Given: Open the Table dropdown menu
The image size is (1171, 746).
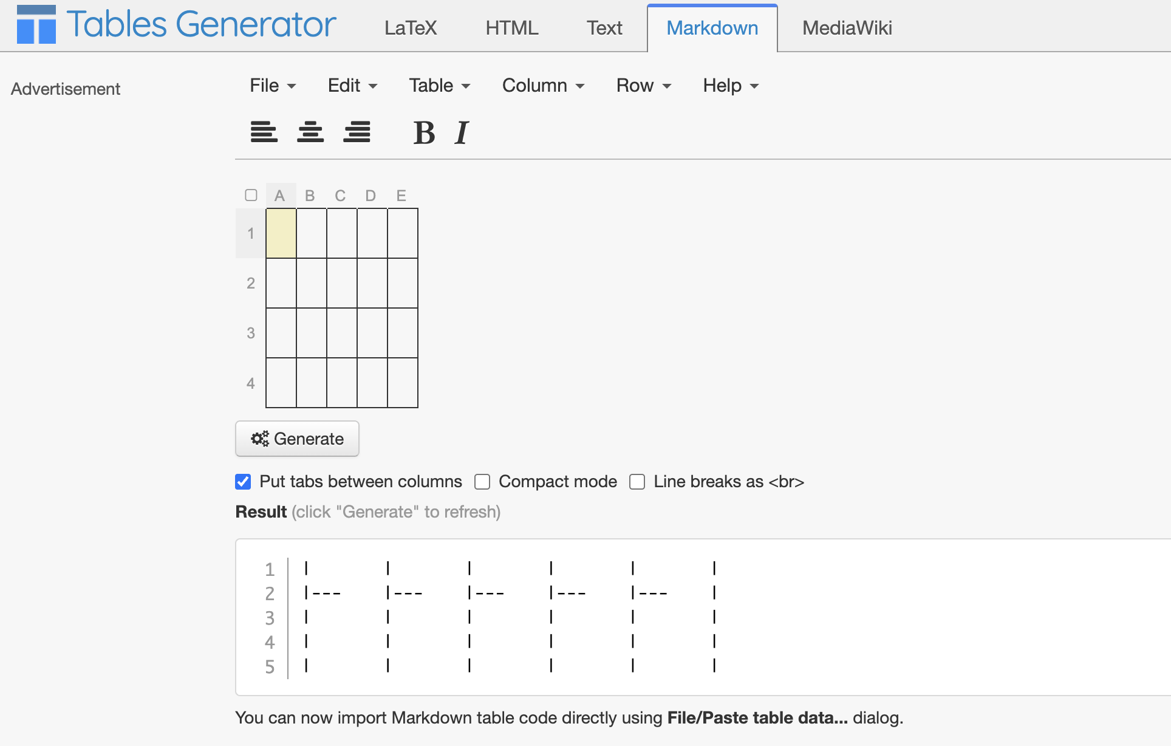Looking at the screenshot, I should click(x=440, y=86).
